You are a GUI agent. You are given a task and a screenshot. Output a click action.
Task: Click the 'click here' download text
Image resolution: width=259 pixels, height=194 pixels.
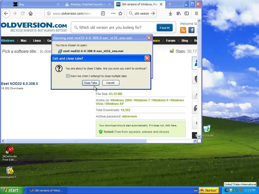pyautogui.click(x=171, y=125)
